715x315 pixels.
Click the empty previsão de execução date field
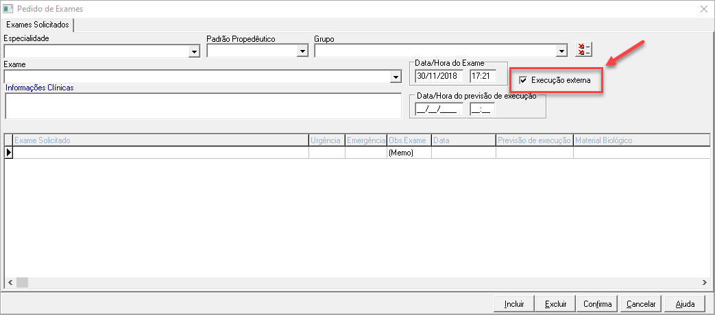(439, 110)
